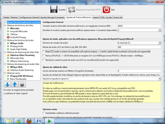The image size is (165, 124).
Task: Collapse Motores de Archivos de Audio node
Action: 5,40
